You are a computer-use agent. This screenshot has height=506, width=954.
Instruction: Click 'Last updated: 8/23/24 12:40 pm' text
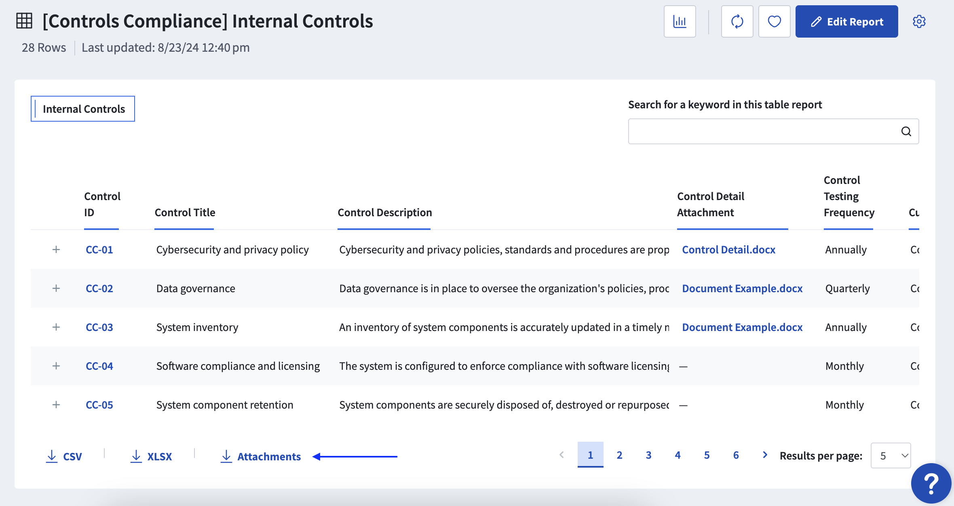(x=166, y=48)
